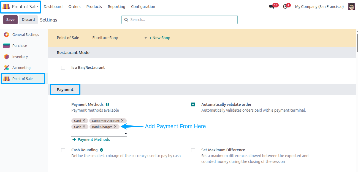This screenshot has width=358, height=172.
Task: Remove the Card payment method tag
Action: coord(84,120)
